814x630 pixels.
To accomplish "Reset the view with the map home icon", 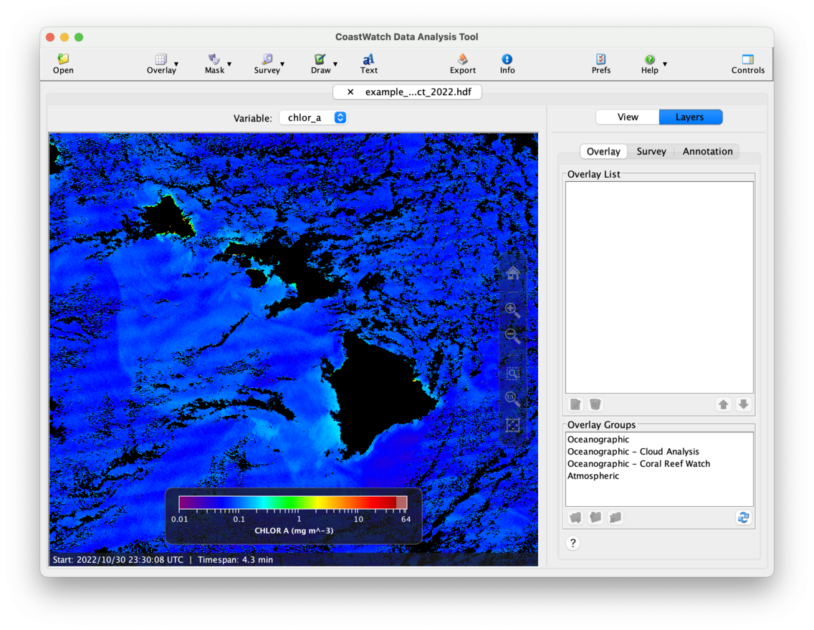I will 512,273.
